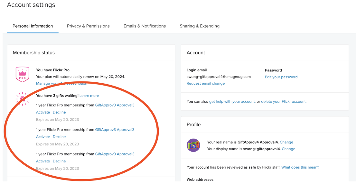This screenshot has height=184, width=356.
Task: Click delete your Flickr account link
Action: [283, 102]
